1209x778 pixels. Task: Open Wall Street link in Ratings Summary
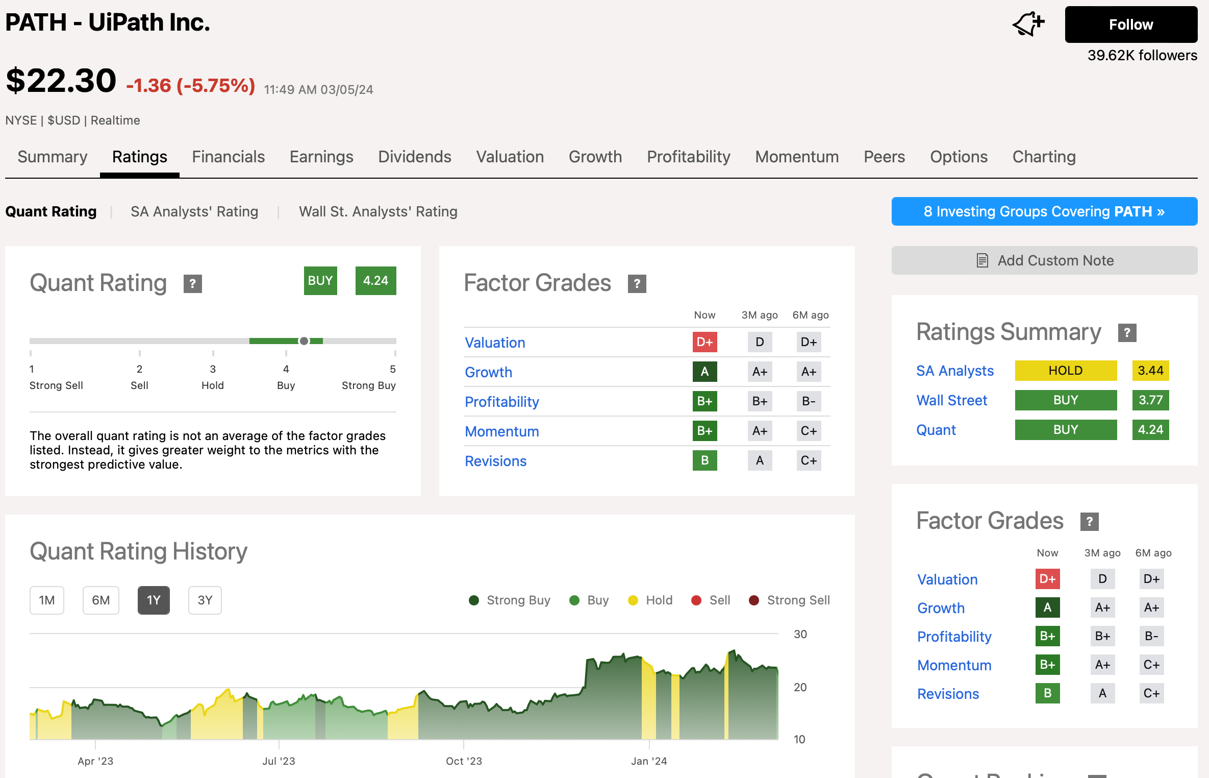(952, 400)
